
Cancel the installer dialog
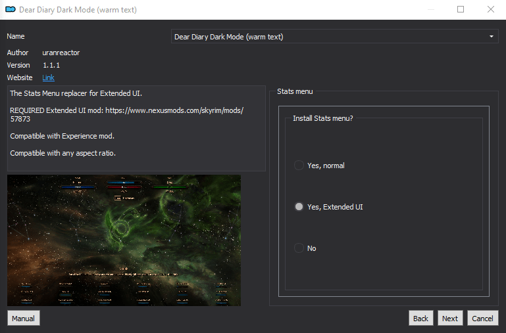(x=483, y=318)
